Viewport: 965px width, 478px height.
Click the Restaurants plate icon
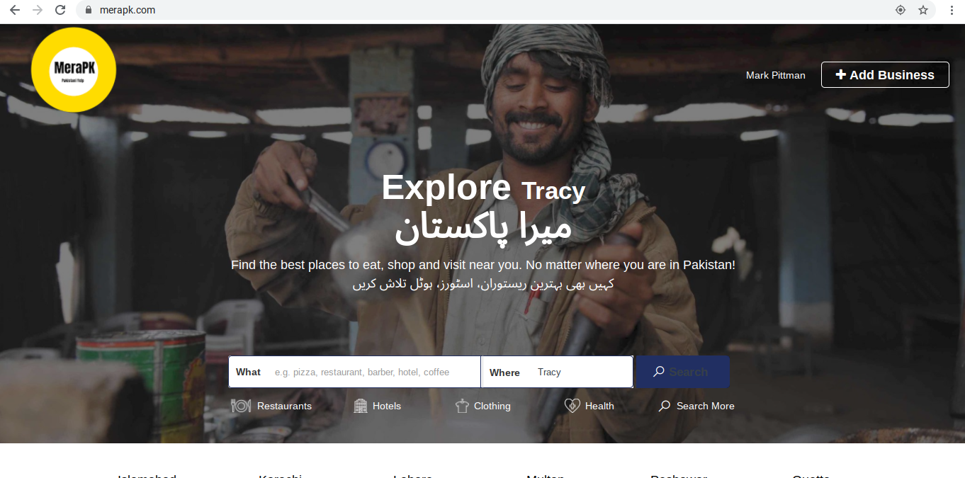241,406
